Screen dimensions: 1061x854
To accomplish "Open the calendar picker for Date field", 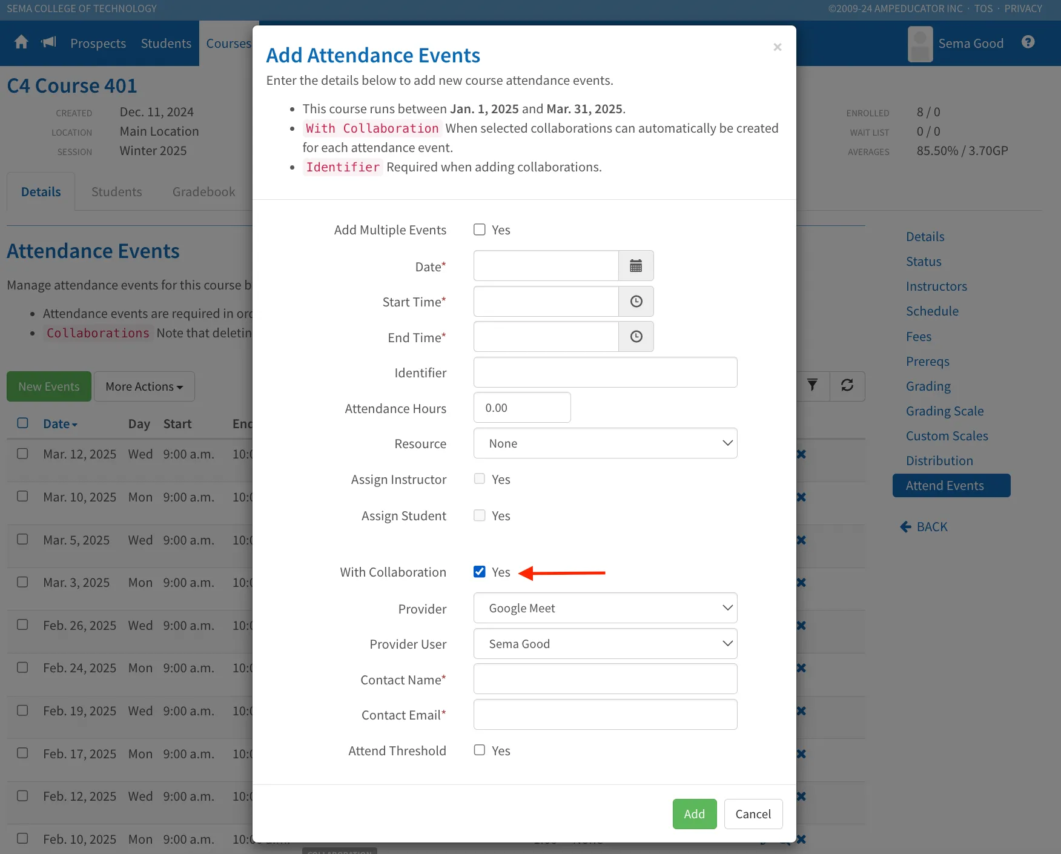I will [x=636, y=266].
